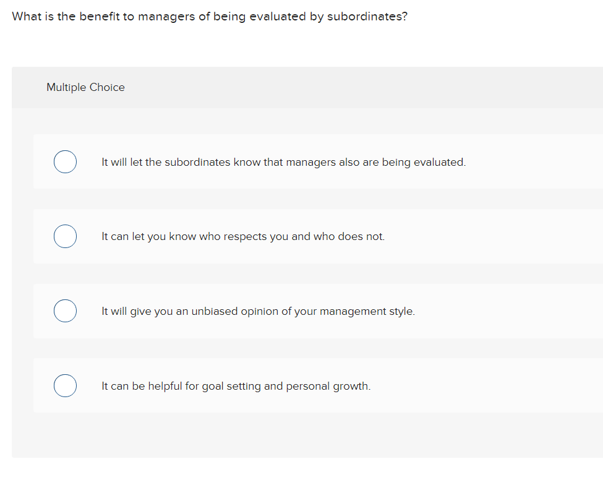Click the question text about managers' benefit
The height and width of the screenshot is (480, 603).
[210, 17]
